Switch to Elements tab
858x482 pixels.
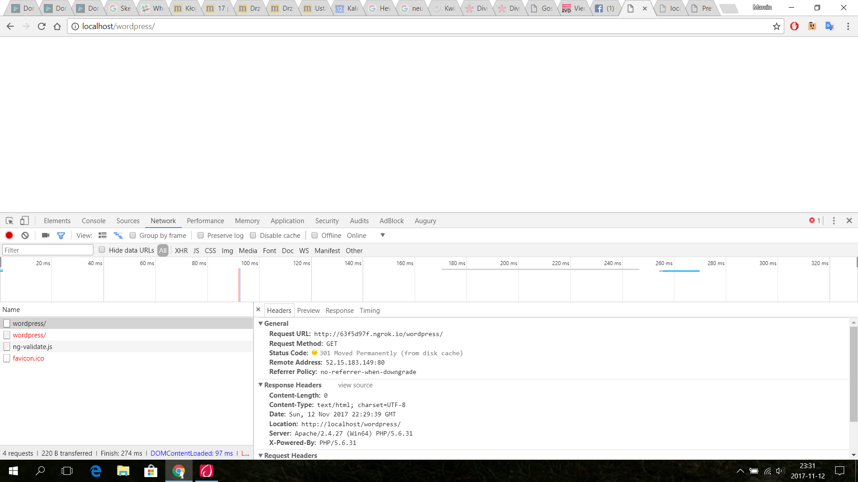coord(57,220)
